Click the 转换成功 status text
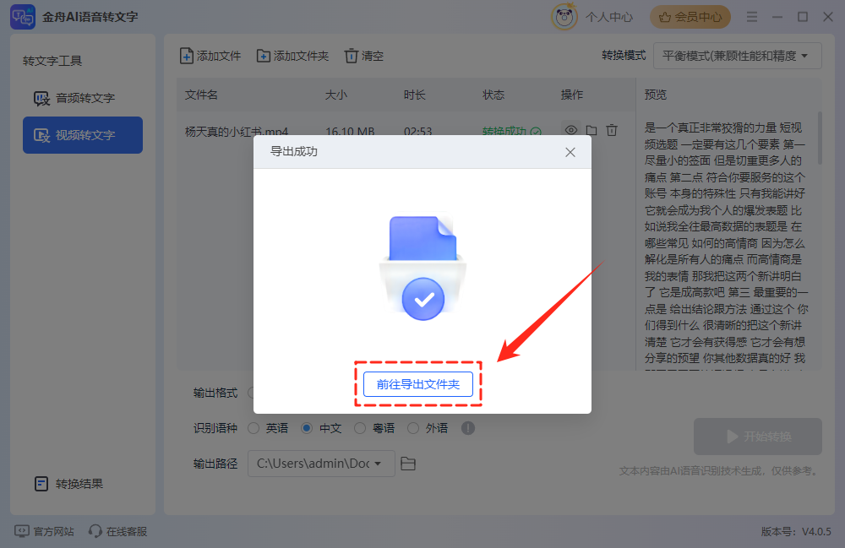845x548 pixels. pyautogui.click(x=504, y=132)
